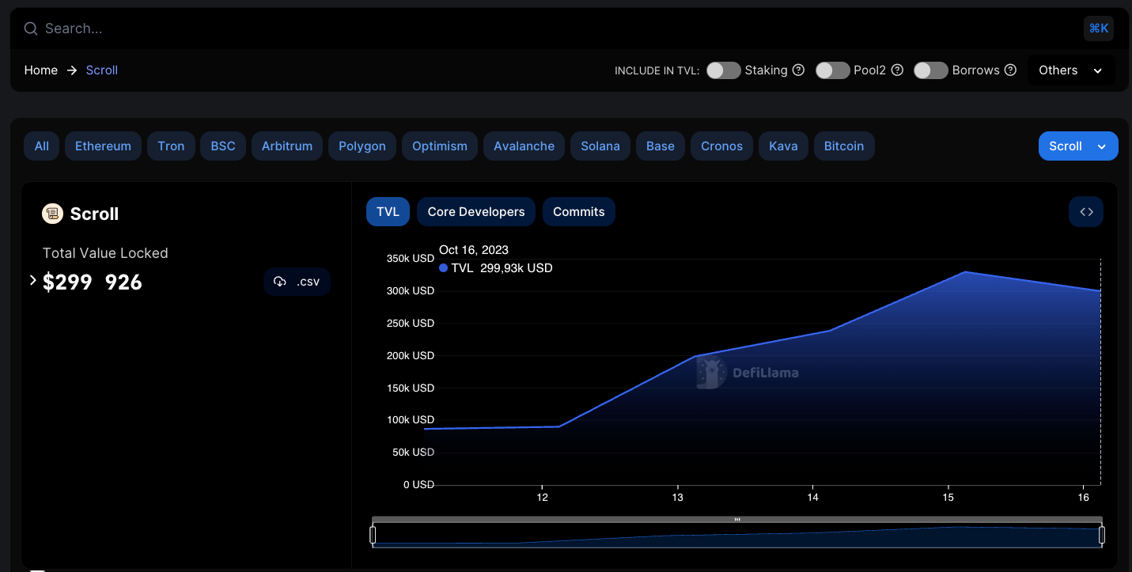Click the embed chart code icon
The image size is (1132, 572).
(1086, 212)
